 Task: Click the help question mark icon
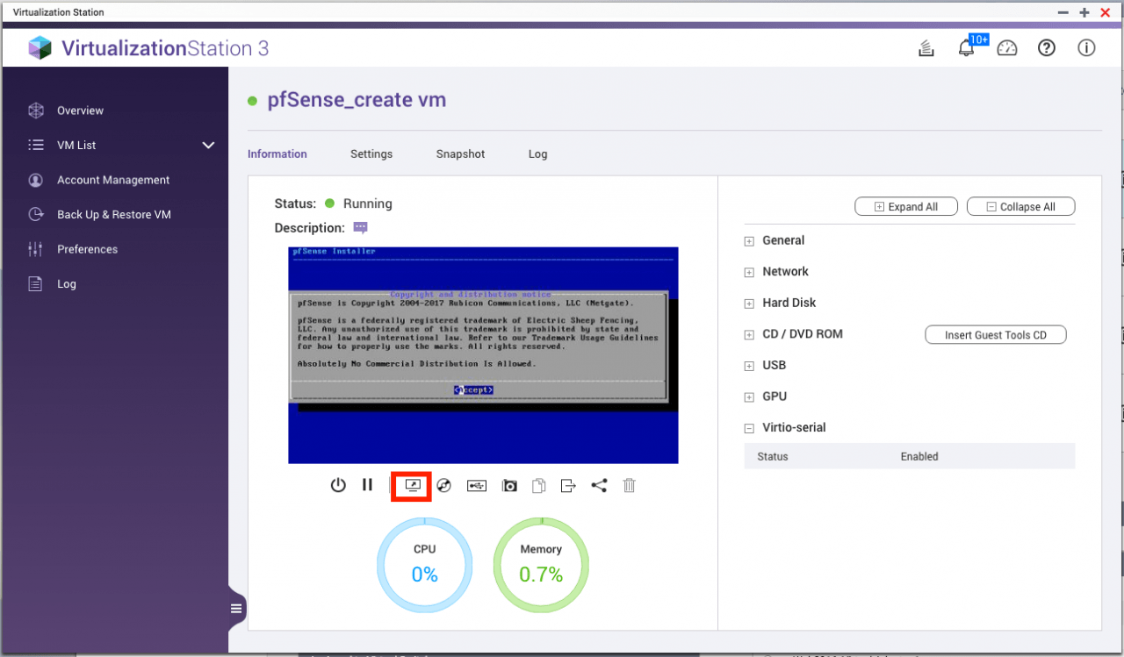coord(1046,48)
